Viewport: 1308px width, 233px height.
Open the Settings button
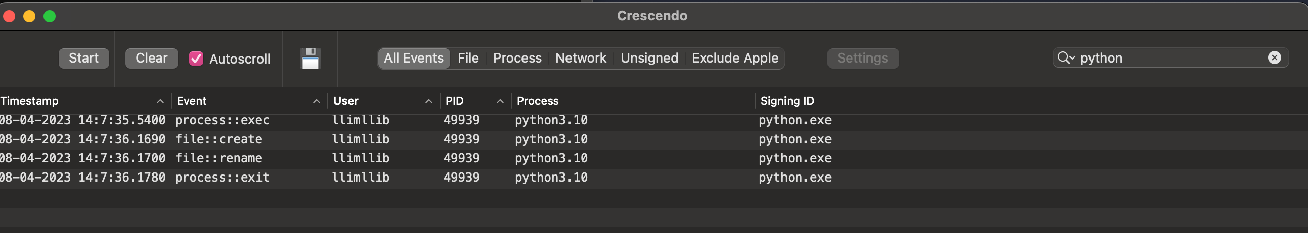click(x=862, y=59)
